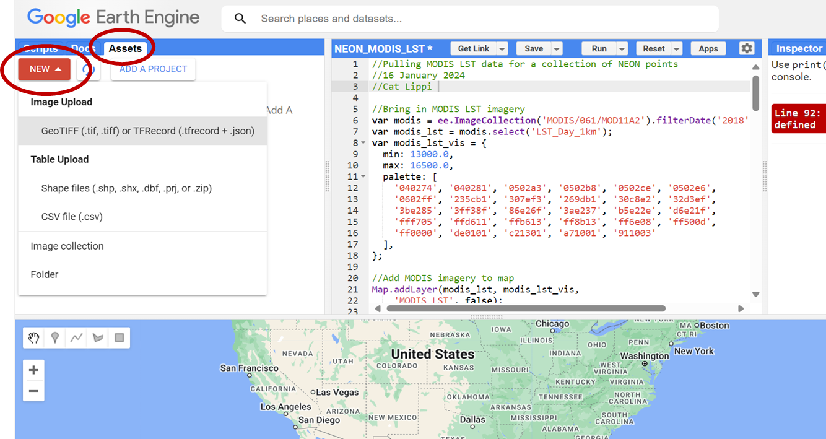Click the Las Vegas map label
Viewport: 826px width, 439px height.
[337, 393]
